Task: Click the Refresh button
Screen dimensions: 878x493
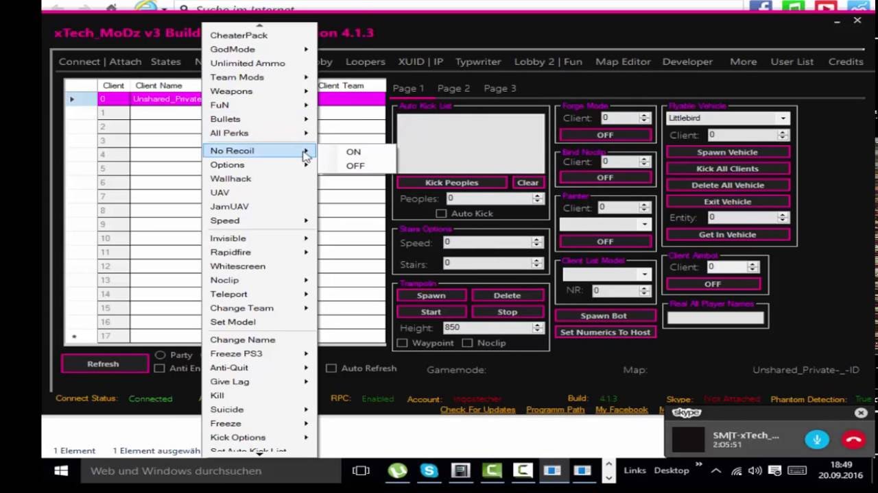Action: (x=103, y=364)
